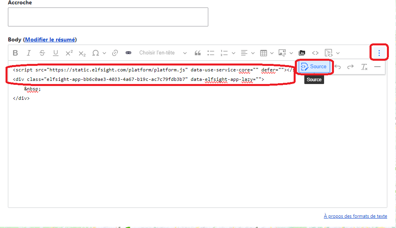Screen dimensions: 396x228
Task: Open 'À propos des formats de texte' link
Action: pyautogui.click(x=355, y=216)
